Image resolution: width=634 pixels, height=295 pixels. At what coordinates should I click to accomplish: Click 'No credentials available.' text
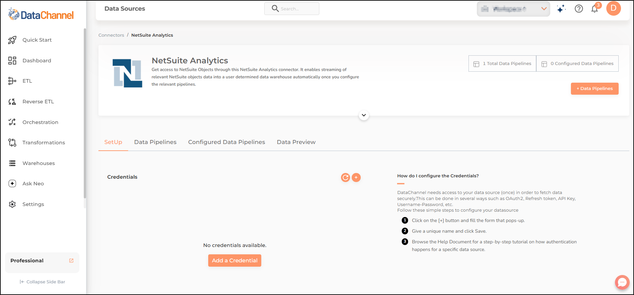[235, 245]
